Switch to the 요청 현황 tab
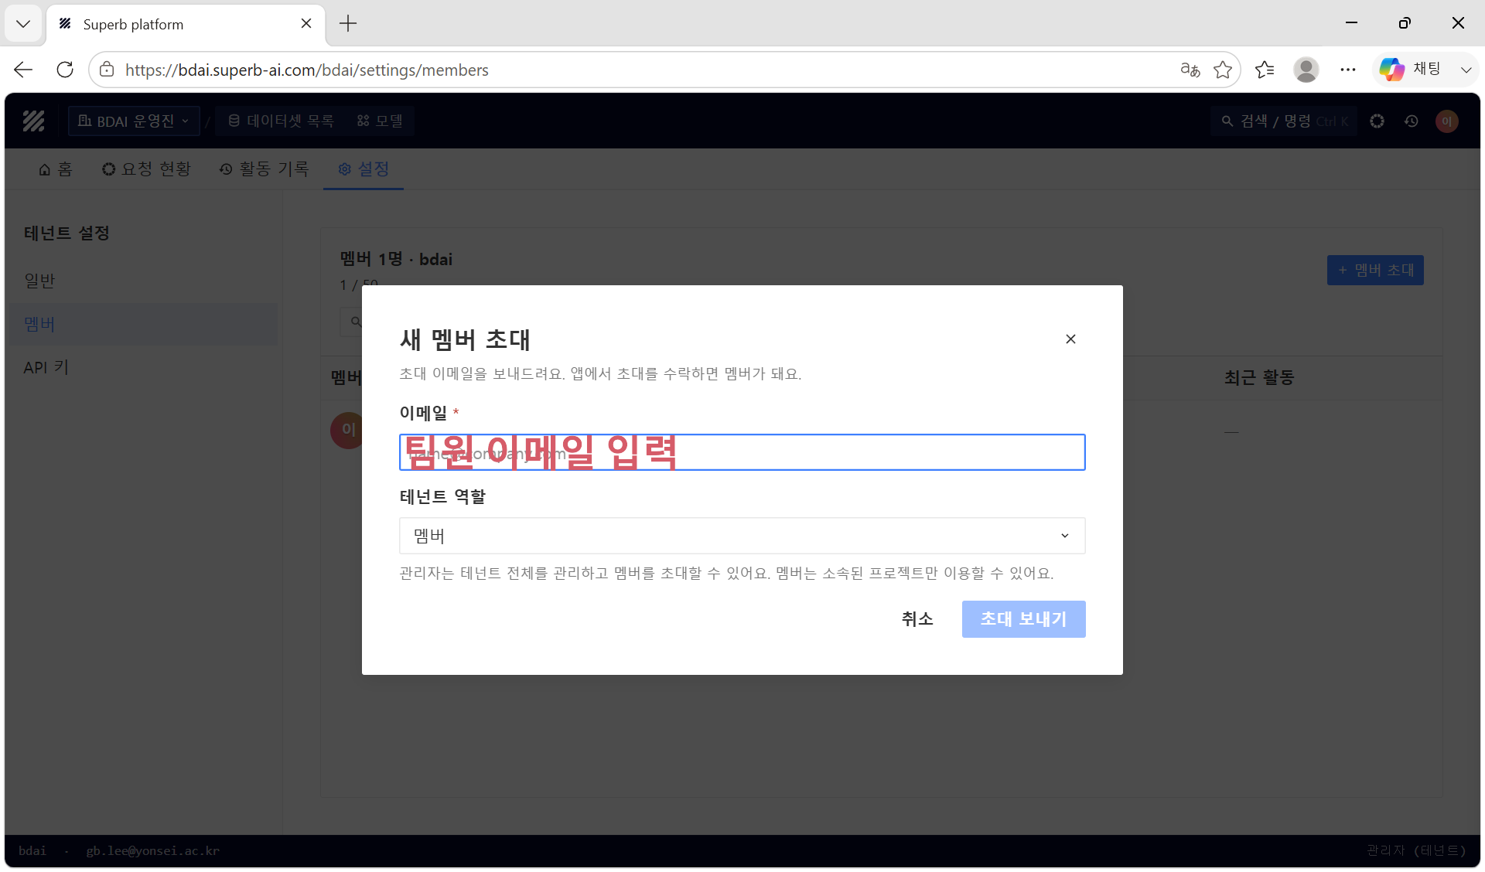Screen dimensions: 1485x872 point(146,169)
